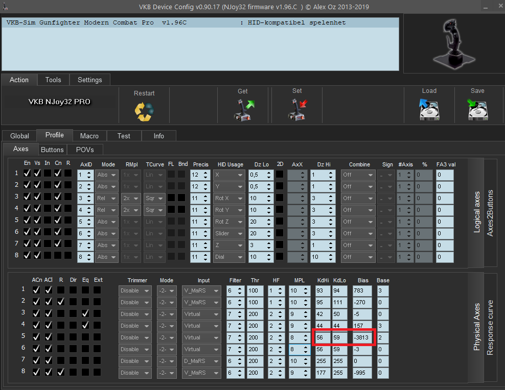Open Mode dropdown for physical axis 4
Image resolution: width=505 pixels, height=390 pixels.
click(x=167, y=326)
